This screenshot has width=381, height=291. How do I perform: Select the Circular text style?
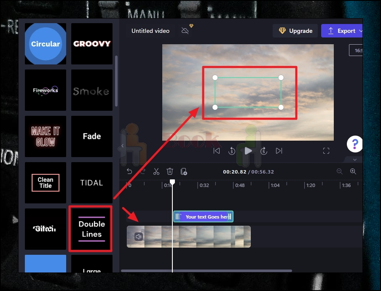(x=46, y=44)
